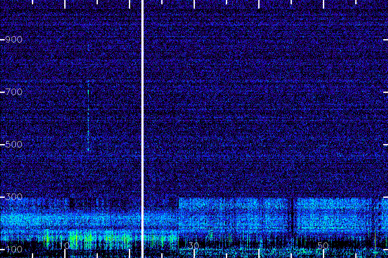Image resolution: width=388 pixels, height=258 pixels.
Task: Click the 700 frequency axis label
Action: coord(14,92)
